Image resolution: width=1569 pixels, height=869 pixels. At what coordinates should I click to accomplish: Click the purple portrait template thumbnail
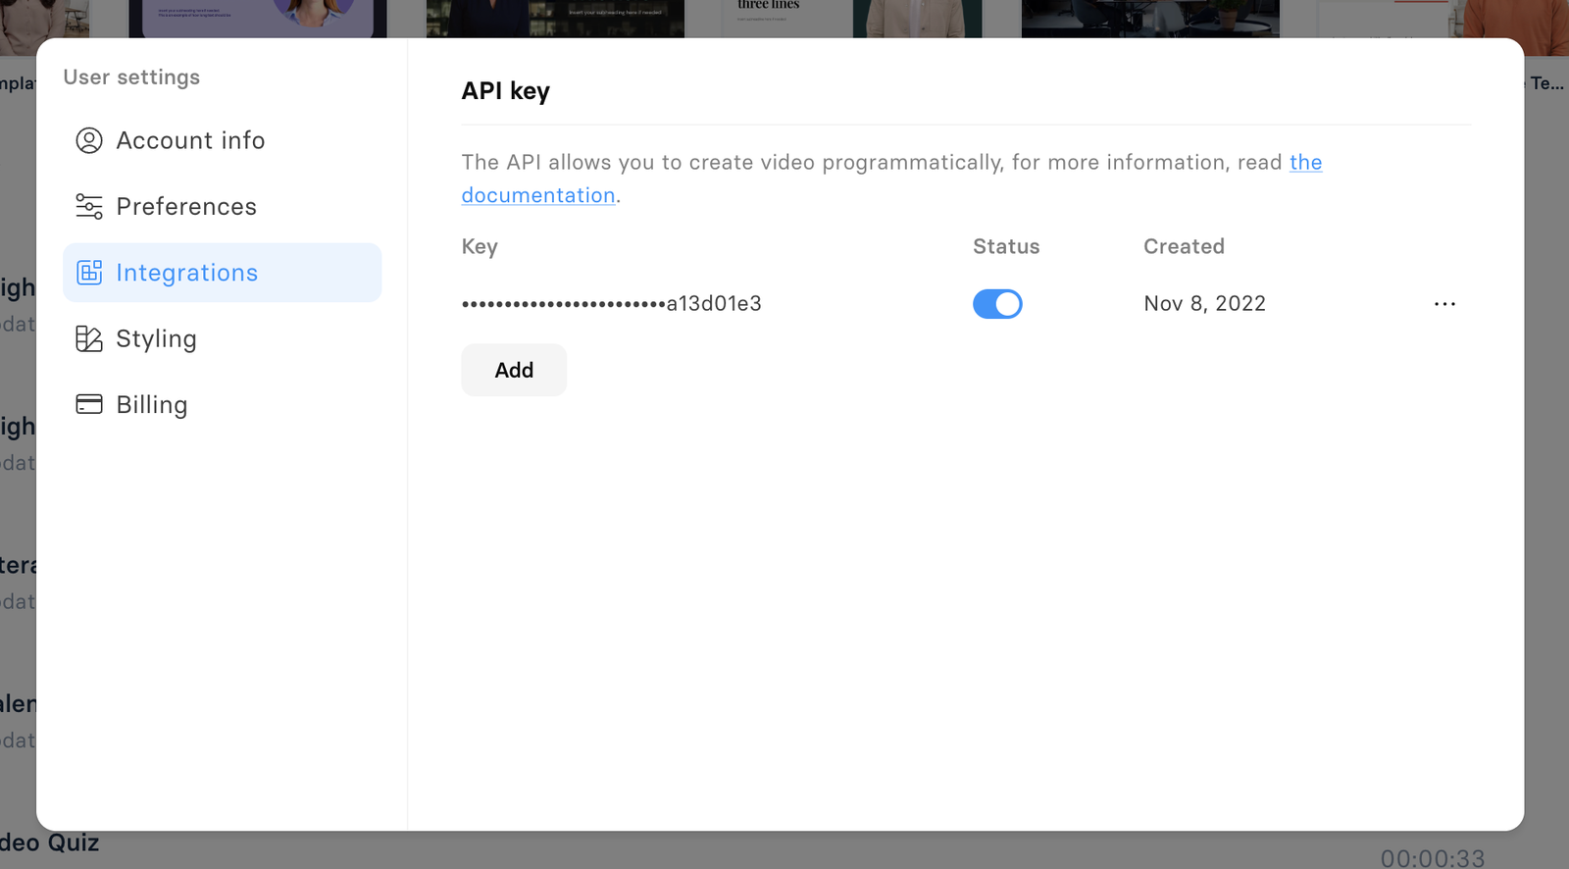pyautogui.click(x=258, y=18)
